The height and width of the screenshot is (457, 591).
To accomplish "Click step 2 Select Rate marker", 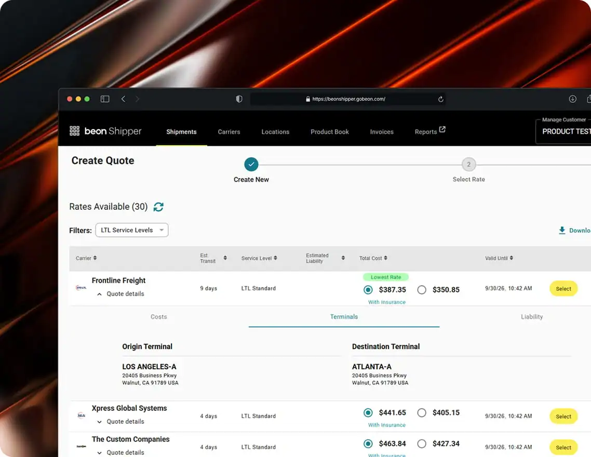I will tap(468, 164).
